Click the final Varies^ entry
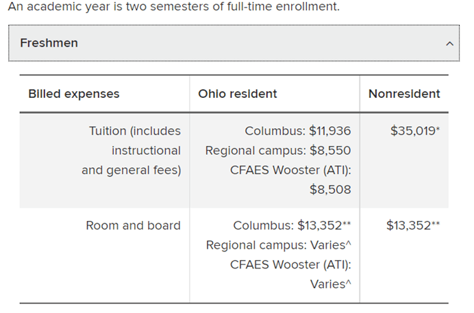 tap(330, 284)
